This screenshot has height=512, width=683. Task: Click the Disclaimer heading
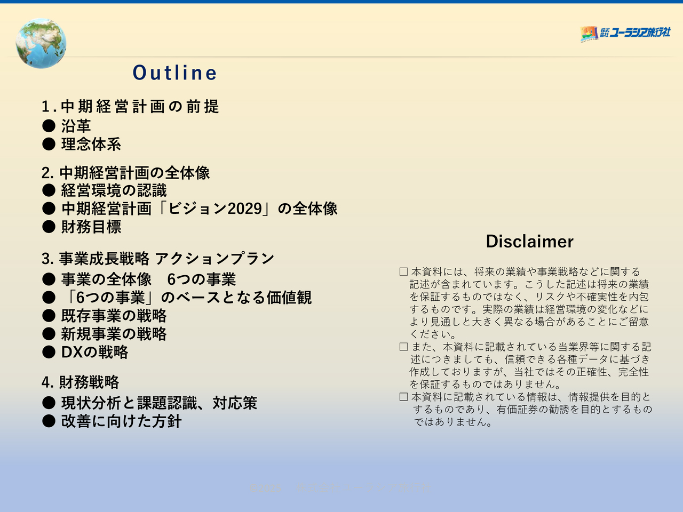pos(529,242)
